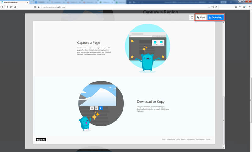Open the Firefox hamburger menu
The width and height of the screenshot is (252, 152).
249,7
